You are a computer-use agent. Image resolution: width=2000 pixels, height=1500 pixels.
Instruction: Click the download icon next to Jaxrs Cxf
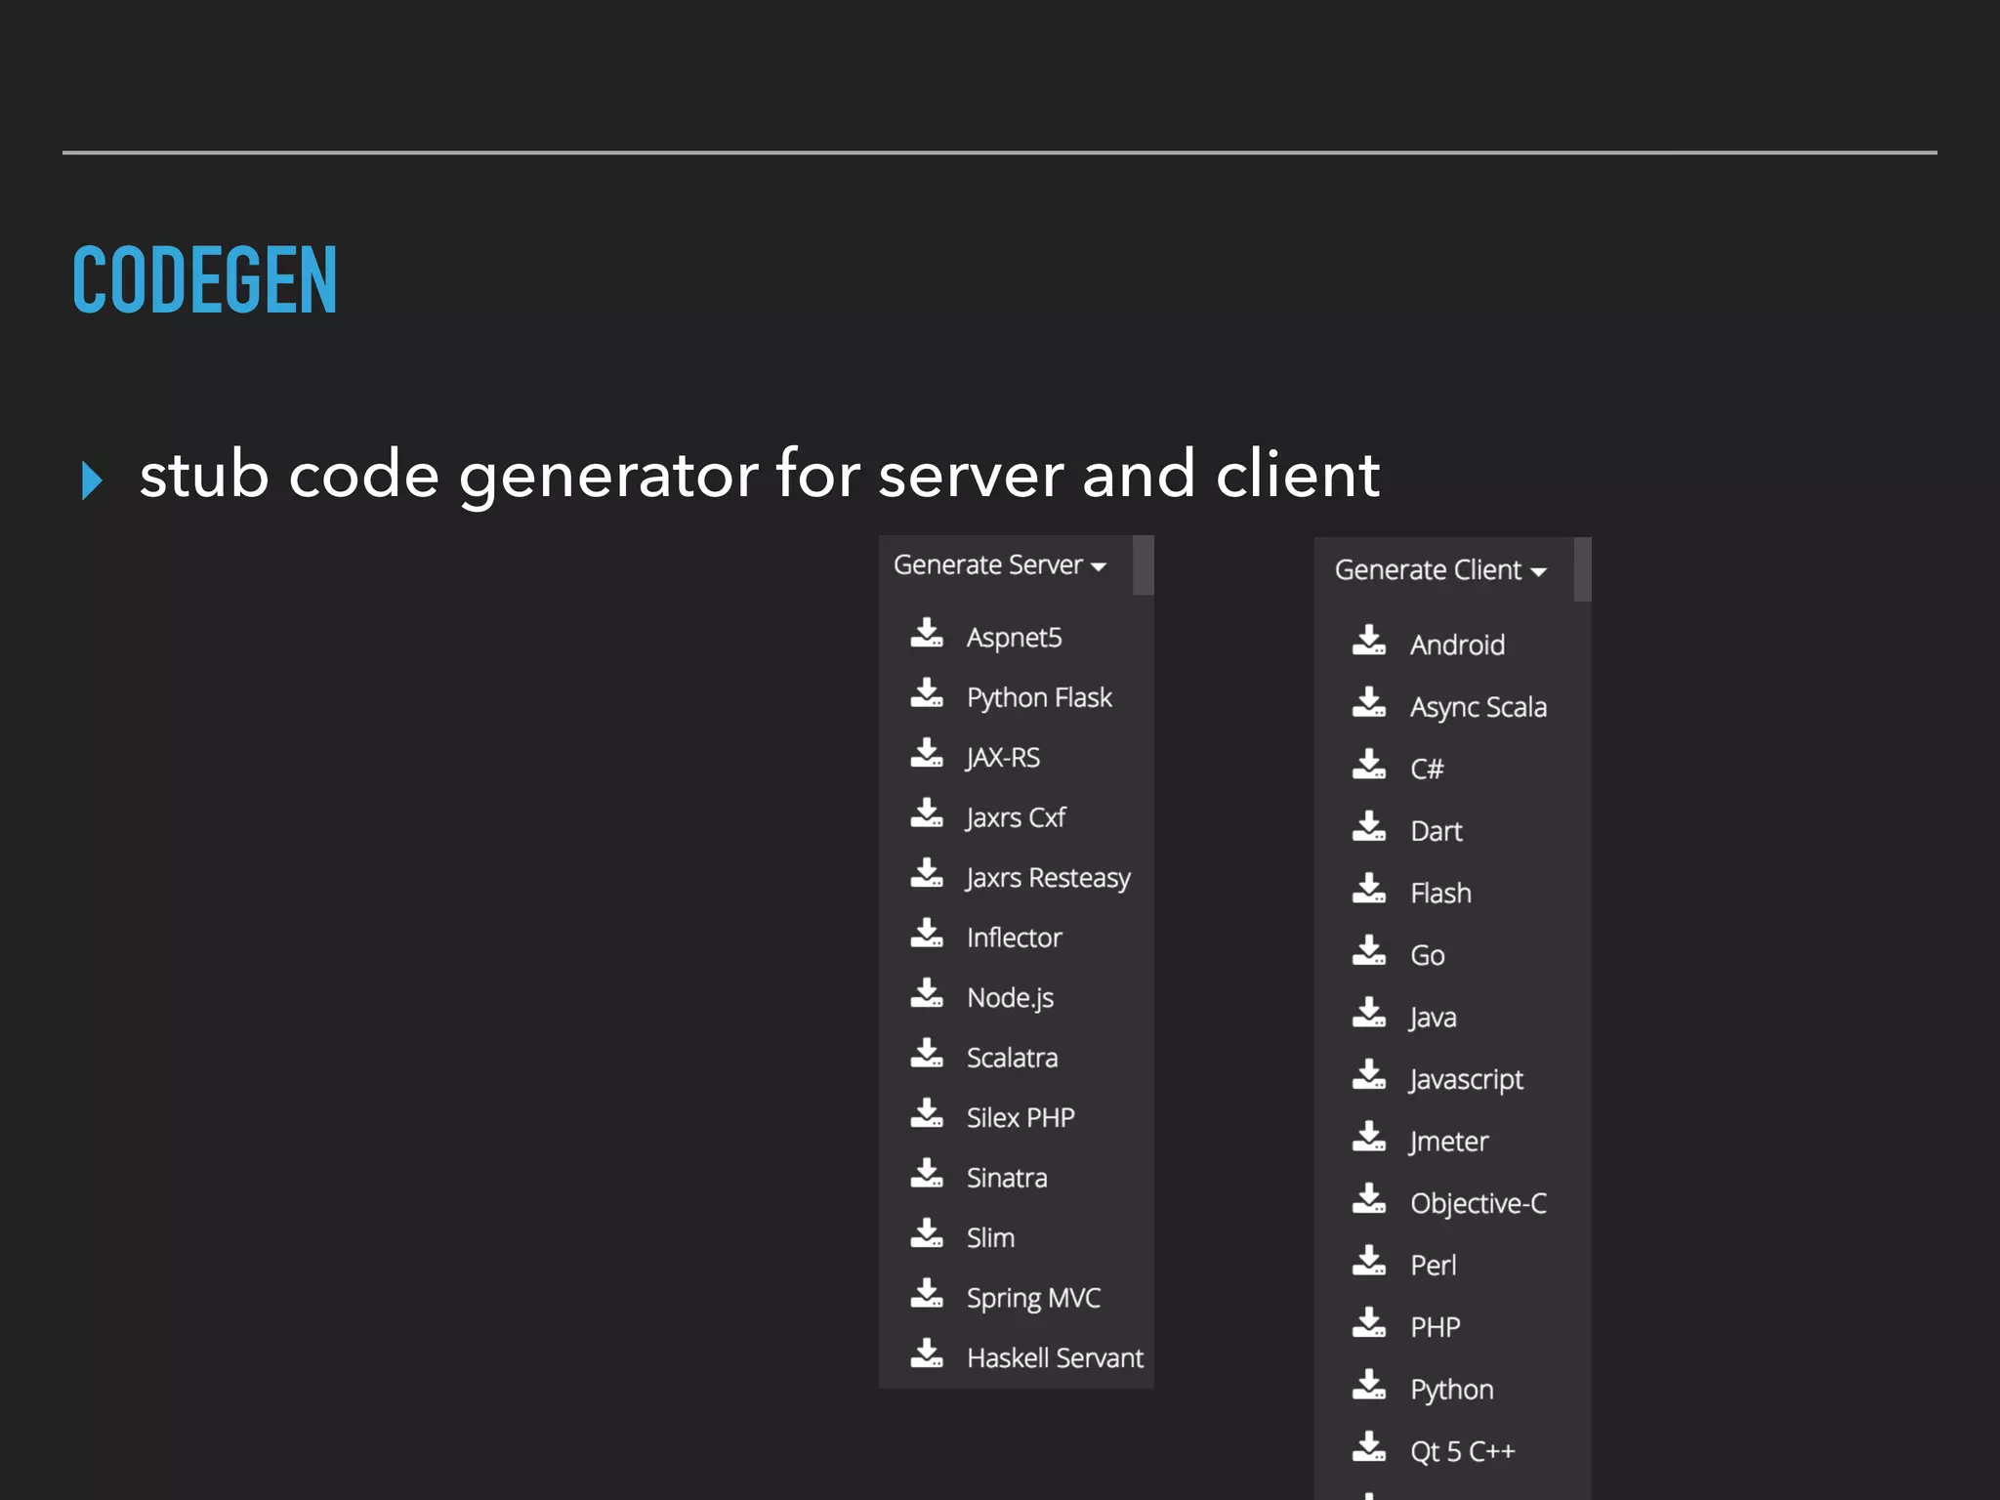927,813
